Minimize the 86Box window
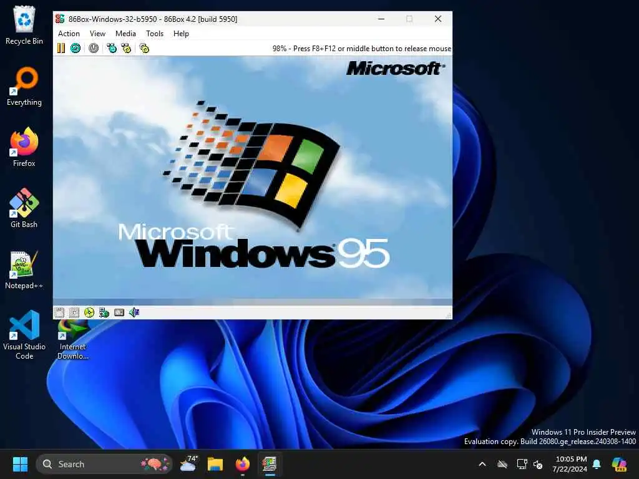 pos(381,19)
